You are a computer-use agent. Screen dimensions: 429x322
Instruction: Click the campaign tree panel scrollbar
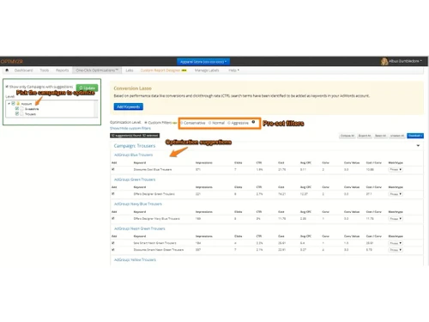96,108
